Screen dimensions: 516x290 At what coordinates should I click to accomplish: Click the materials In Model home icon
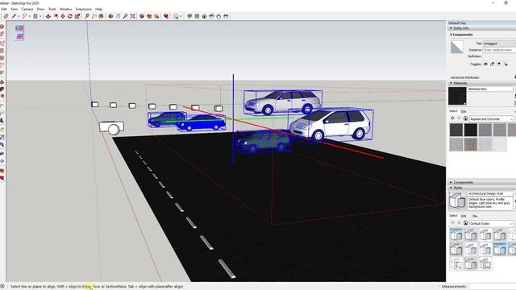point(465,118)
